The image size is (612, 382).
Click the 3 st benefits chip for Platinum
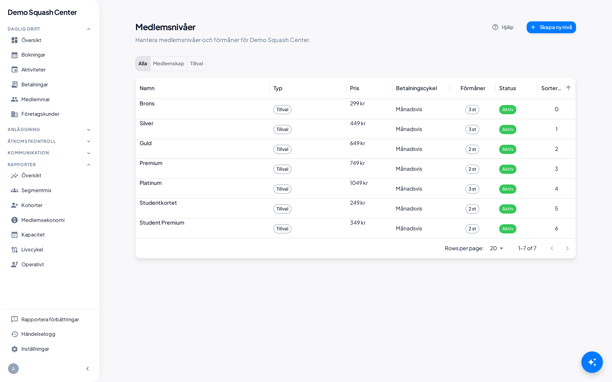[x=472, y=189]
